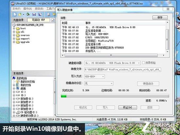Close the 写入硬盘映像 dialog
180x135 pixels.
[168, 9]
